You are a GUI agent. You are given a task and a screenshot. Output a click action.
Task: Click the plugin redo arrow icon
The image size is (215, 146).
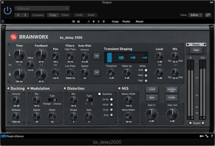tap(79, 21)
